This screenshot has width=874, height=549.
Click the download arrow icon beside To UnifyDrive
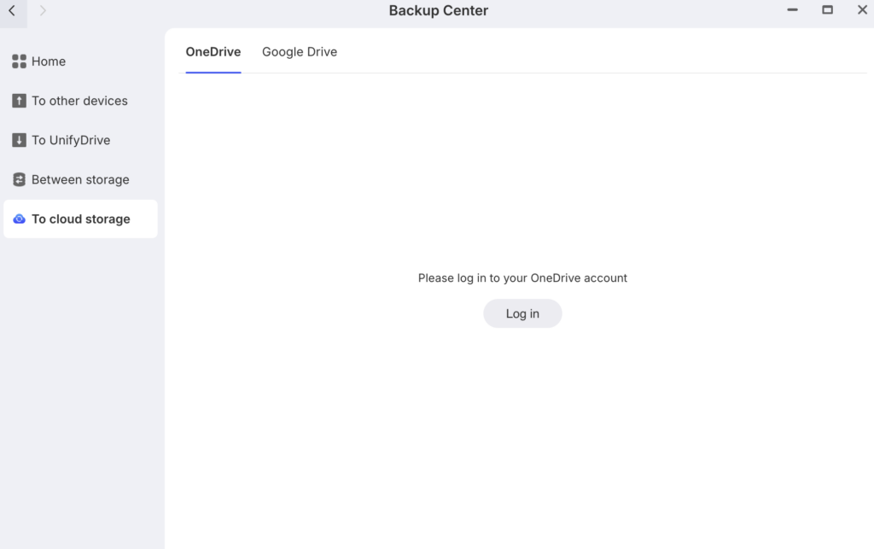click(x=19, y=140)
